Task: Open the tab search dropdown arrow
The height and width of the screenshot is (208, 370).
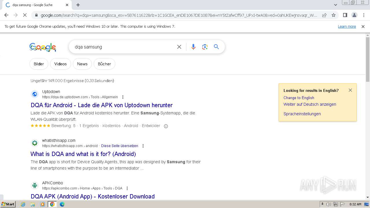Action: pos(336,5)
